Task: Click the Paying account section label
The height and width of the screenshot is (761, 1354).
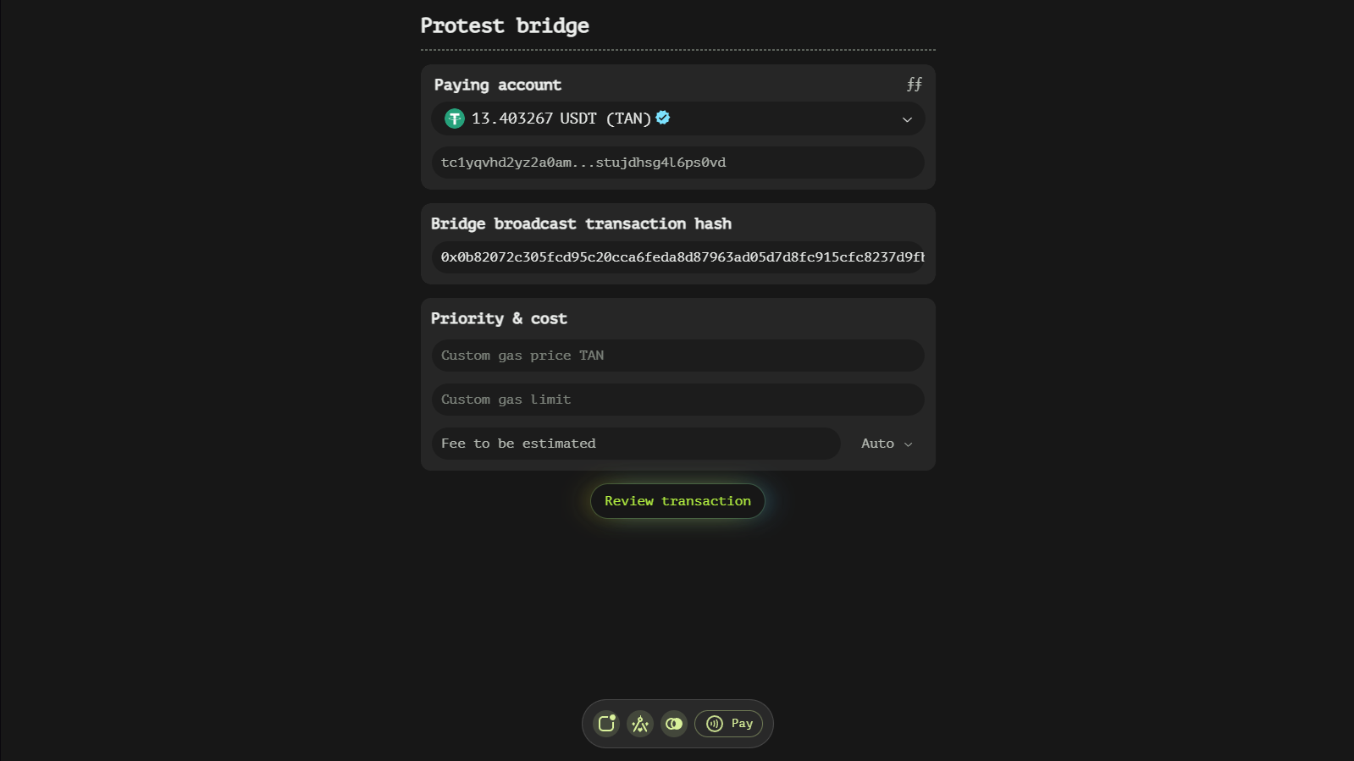Action: [x=498, y=85]
